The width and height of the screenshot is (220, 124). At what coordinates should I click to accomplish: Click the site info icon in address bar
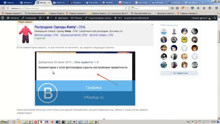point(8,8)
